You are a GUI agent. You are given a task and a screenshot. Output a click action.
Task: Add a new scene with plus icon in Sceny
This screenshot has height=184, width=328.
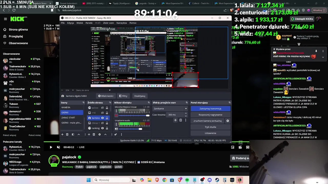tap(62, 134)
